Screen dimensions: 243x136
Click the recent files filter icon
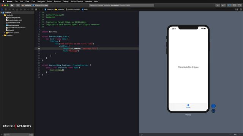pos(30,134)
